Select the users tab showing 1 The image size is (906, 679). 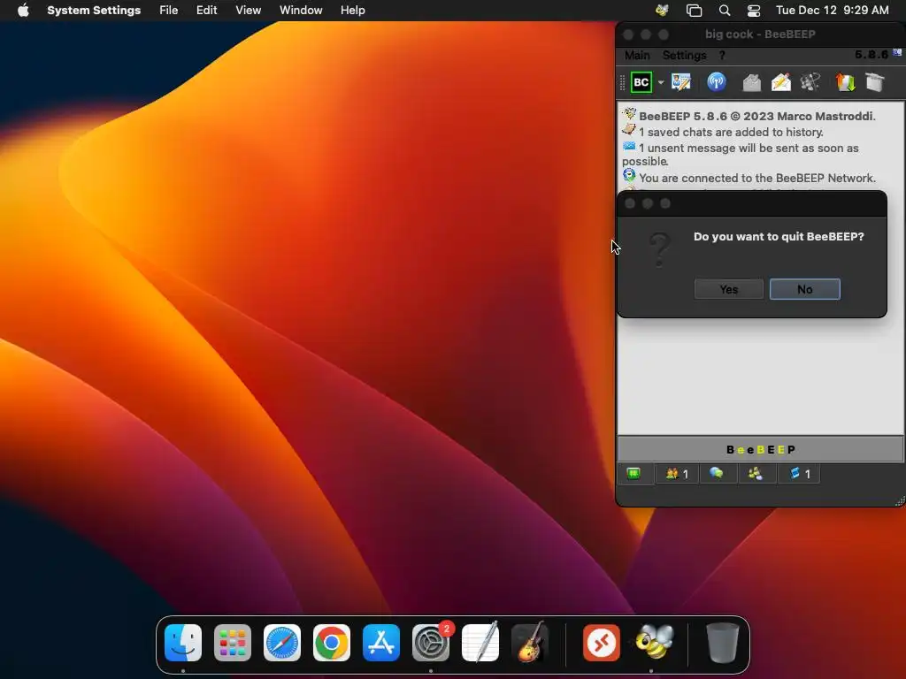click(677, 474)
